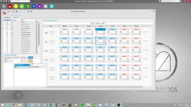The image size is (191, 107).
Task: Check the checkbox for row 101
Action: click(x=7, y=24)
